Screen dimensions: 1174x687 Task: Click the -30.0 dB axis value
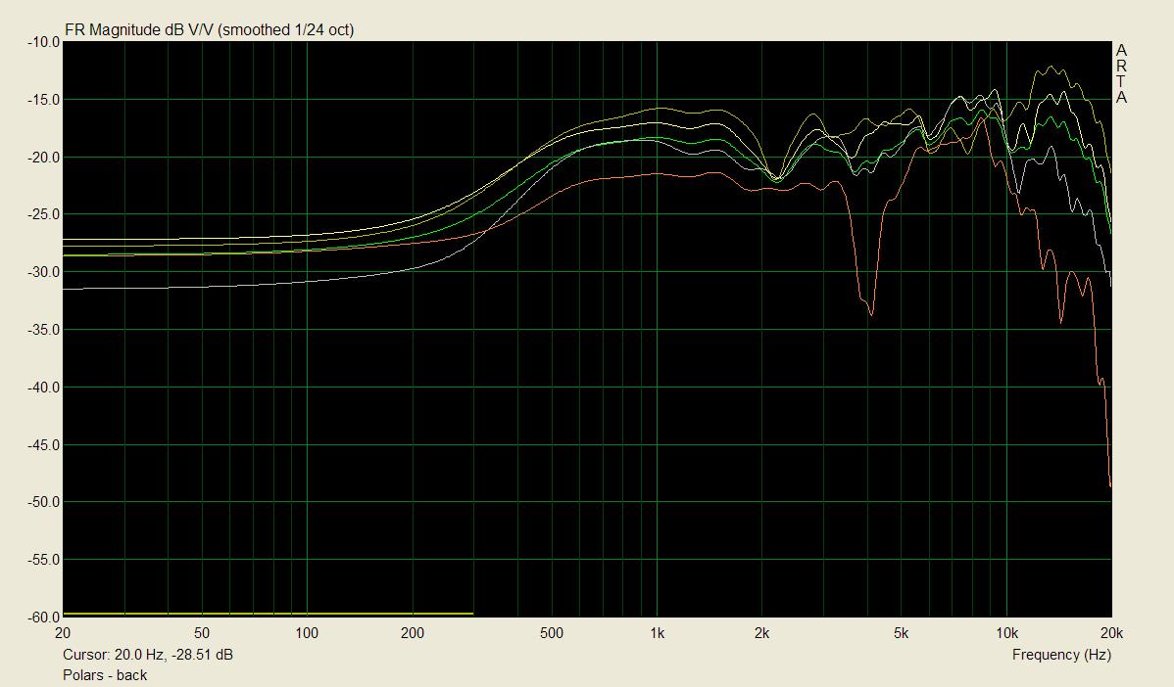pos(43,272)
